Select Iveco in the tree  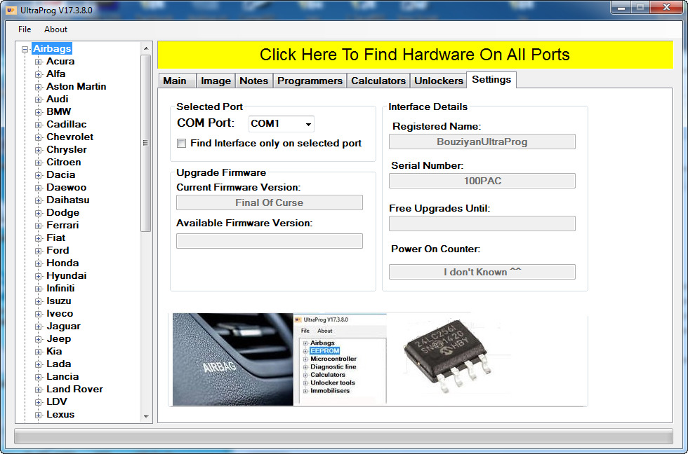click(x=60, y=313)
